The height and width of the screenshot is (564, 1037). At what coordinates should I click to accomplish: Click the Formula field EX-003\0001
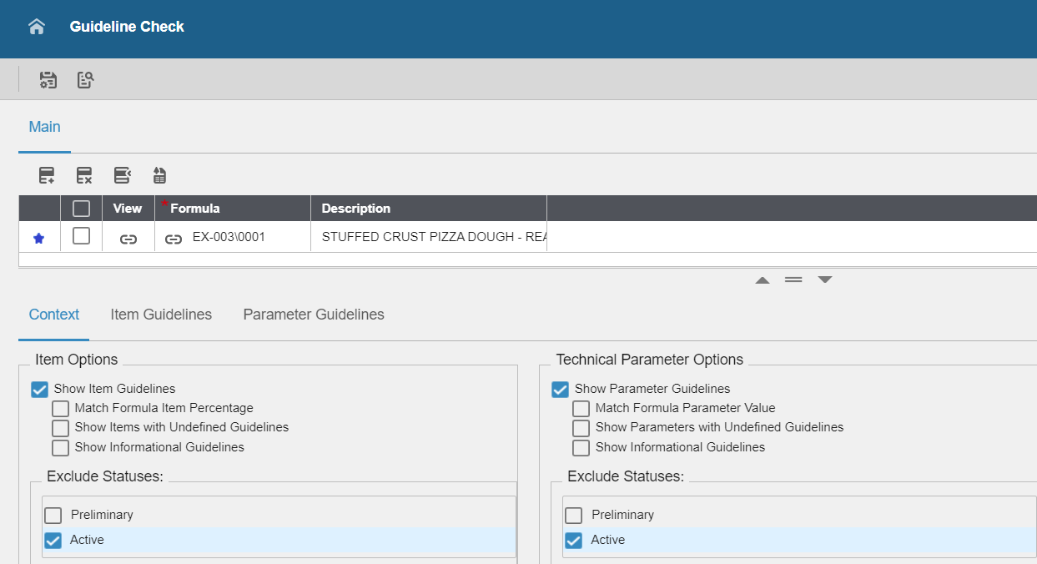point(229,238)
